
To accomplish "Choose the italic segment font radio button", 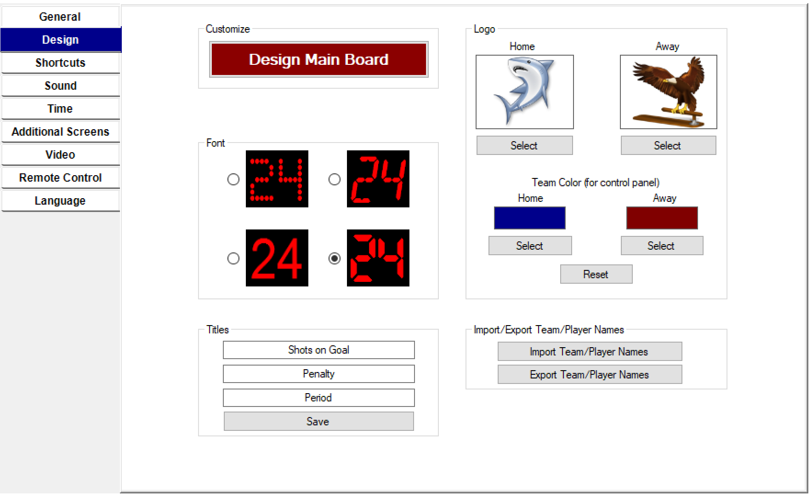I will [335, 179].
